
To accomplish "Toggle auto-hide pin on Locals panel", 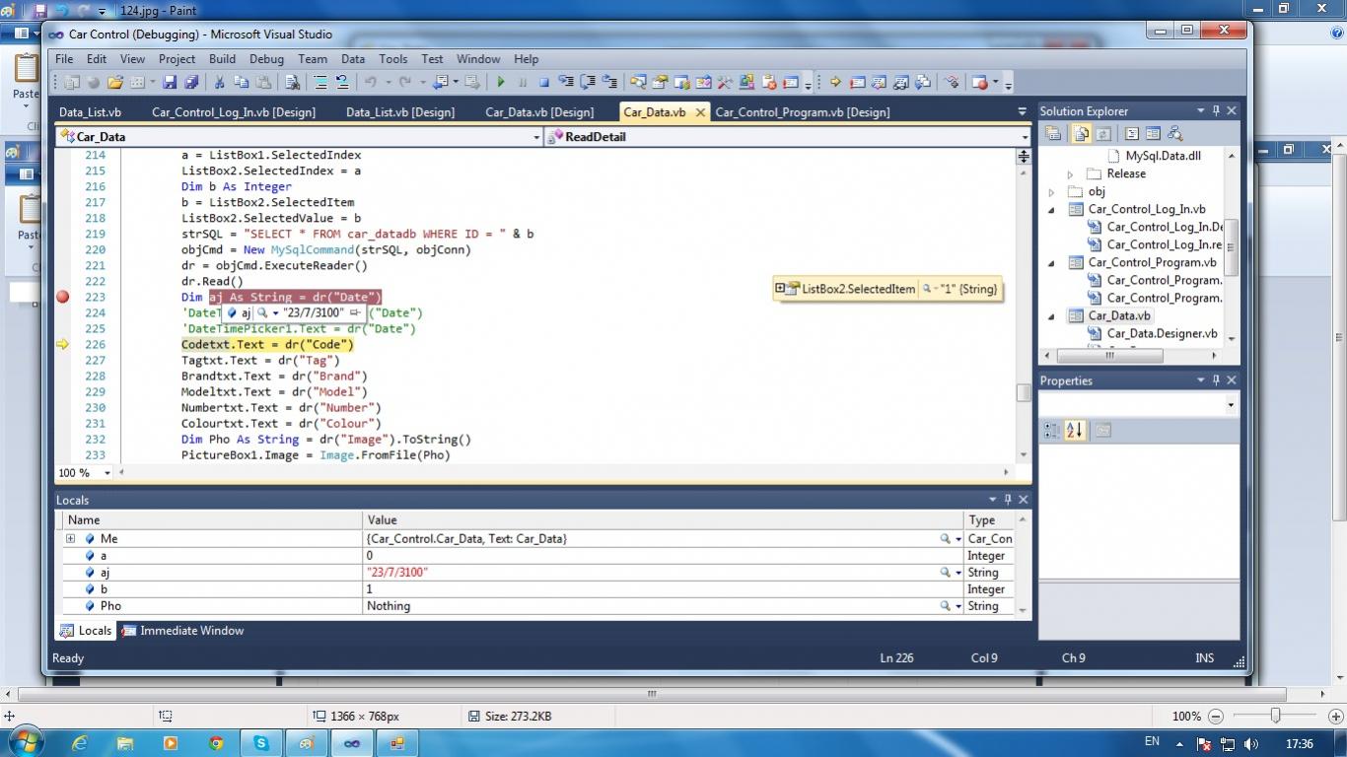I will (1008, 500).
